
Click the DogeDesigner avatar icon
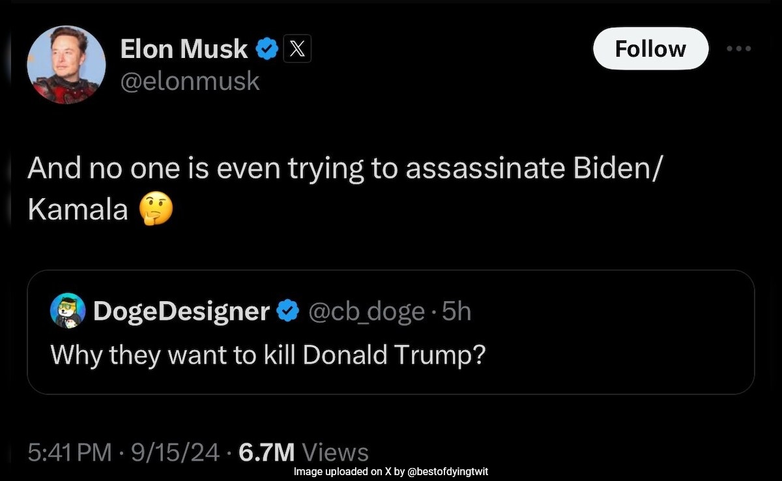pos(68,311)
